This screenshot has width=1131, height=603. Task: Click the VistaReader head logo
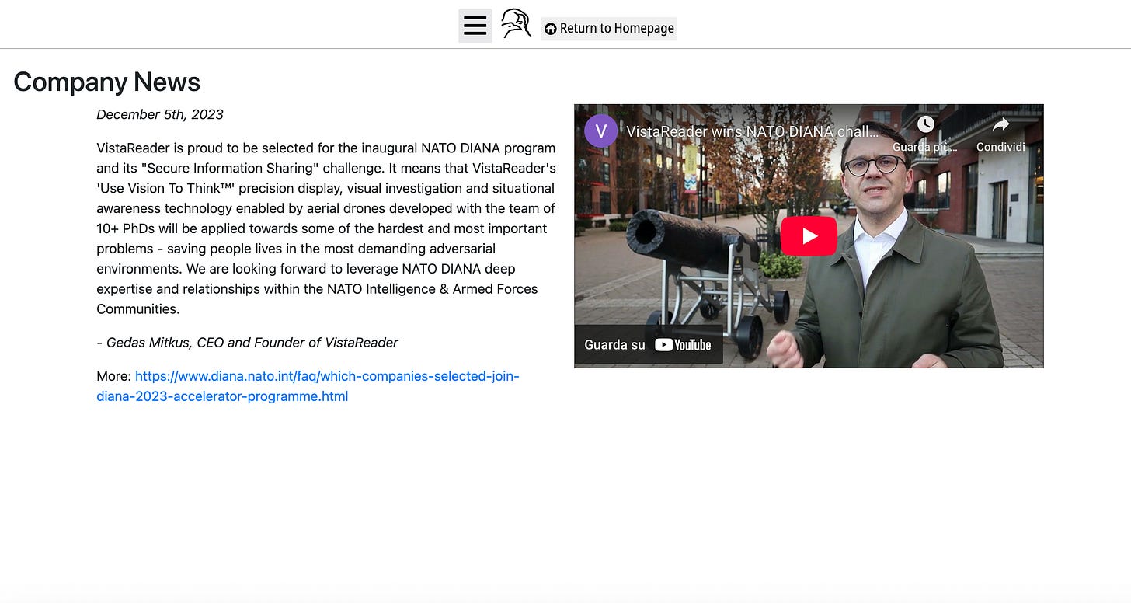pyautogui.click(x=516, y=24)
